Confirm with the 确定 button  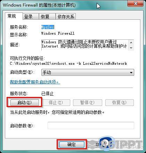(x=72, y=144)
